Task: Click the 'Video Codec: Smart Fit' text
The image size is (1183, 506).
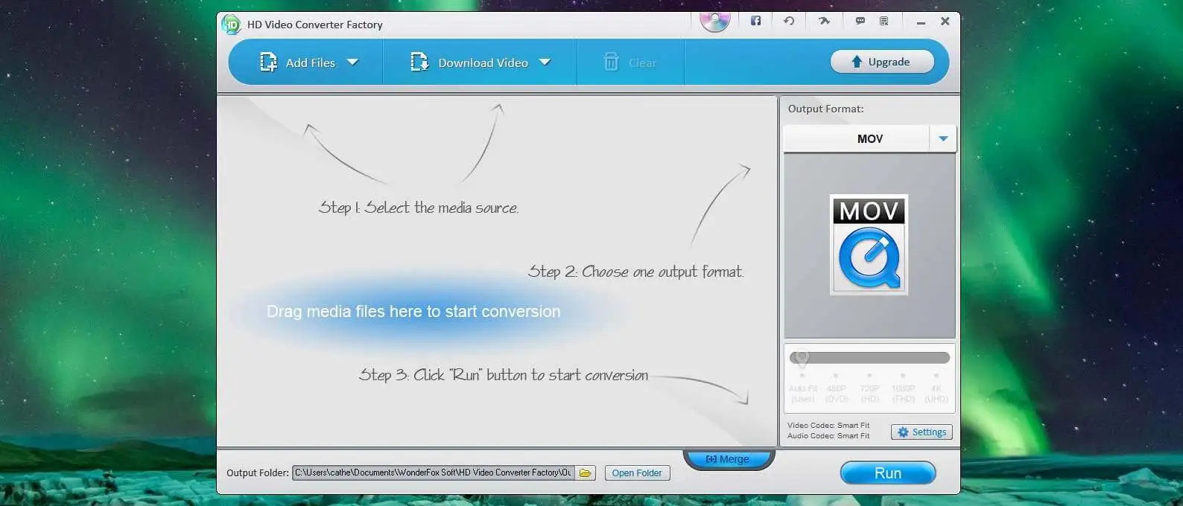Action: point(828,426)
